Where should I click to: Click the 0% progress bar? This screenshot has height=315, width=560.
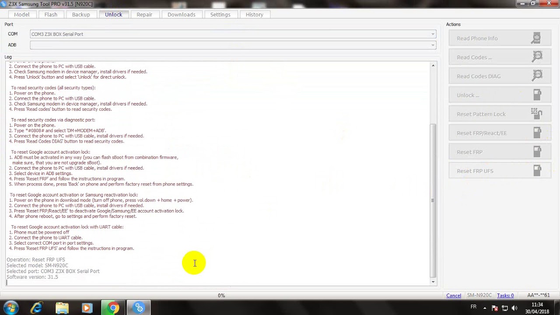coord(221,296)
